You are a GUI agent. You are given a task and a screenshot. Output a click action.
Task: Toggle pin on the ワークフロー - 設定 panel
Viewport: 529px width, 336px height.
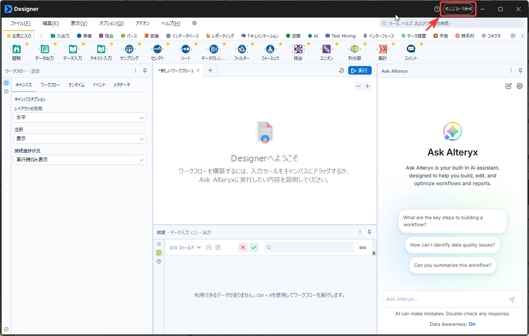(145, 71)
